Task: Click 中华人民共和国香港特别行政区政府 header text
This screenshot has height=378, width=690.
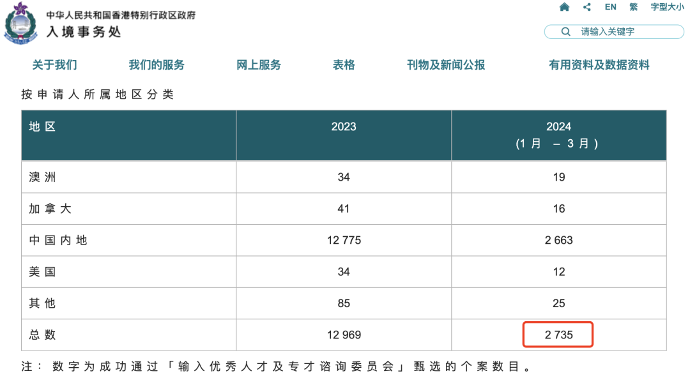Action: pyautogui.click(x=121, y=15)
